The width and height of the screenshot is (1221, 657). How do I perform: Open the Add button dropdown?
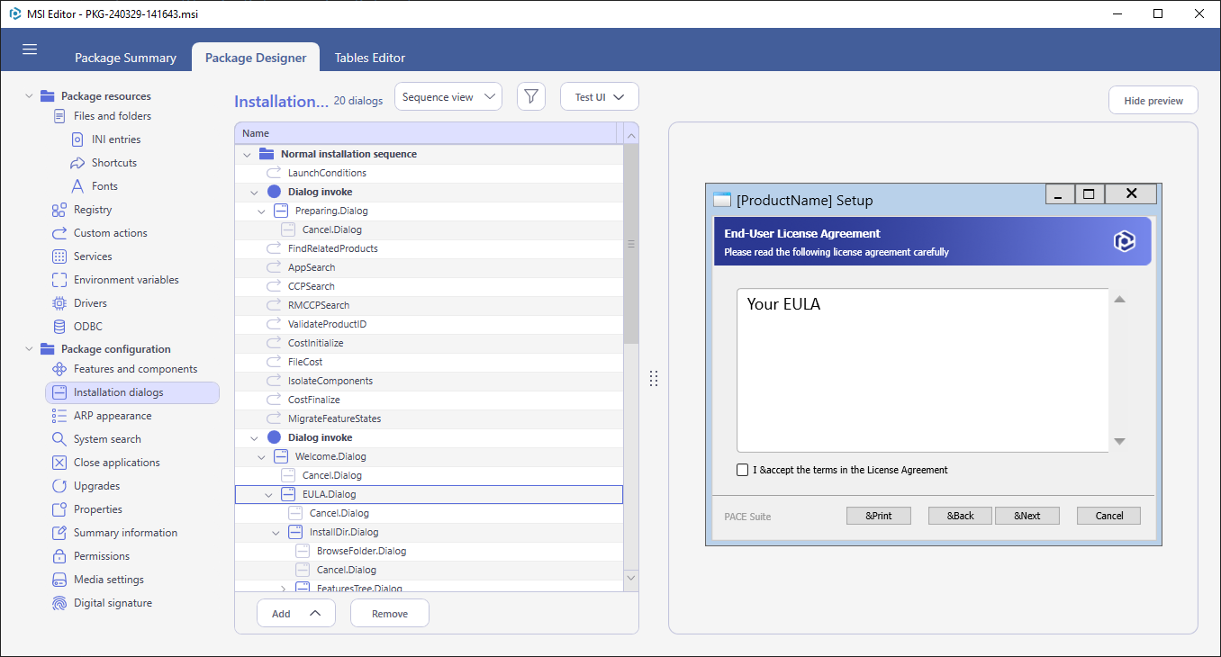pos(296,614)
